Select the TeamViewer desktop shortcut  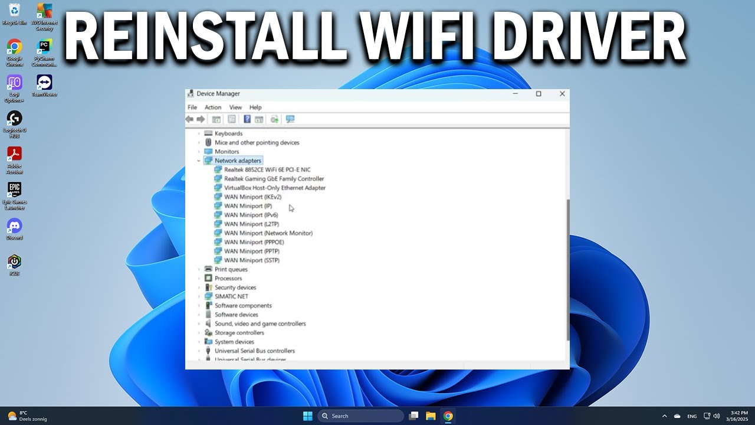coord(44,86)
